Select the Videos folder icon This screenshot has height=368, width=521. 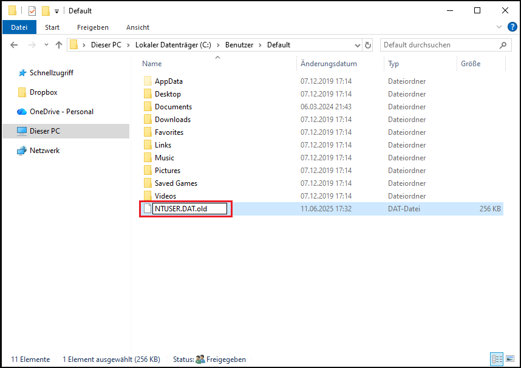pos(148,196)
